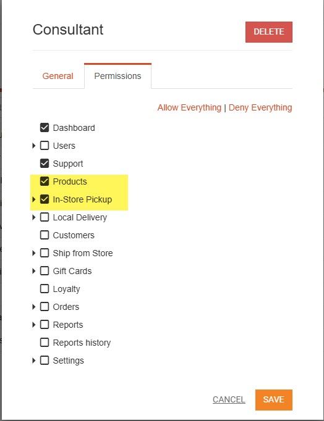This screenshot has width=324, height=421.
Task: Expand the Settings permission group
Action: coord(33,361)
